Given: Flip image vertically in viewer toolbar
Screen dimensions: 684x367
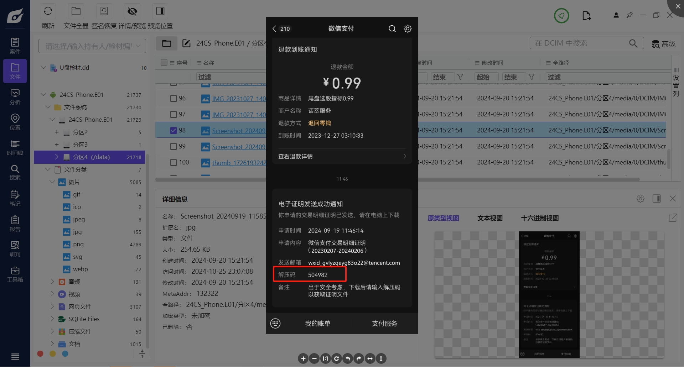Looking at the screenshot, I should pyautogui.click(x=381, y=358).
